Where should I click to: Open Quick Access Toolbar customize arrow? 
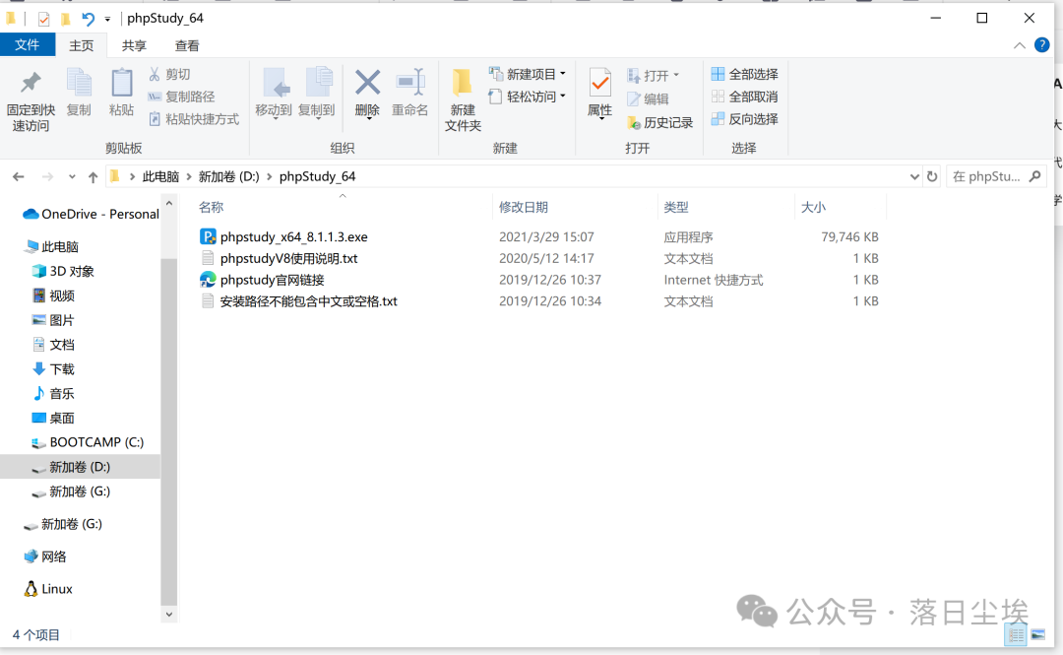tap(107, 20)
